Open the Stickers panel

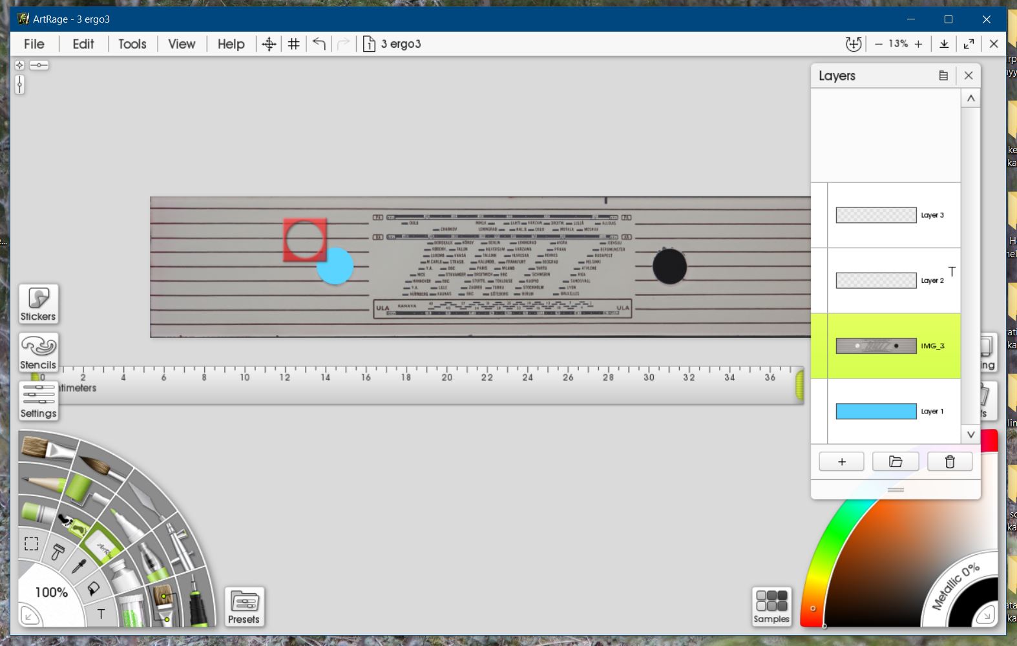38,304
